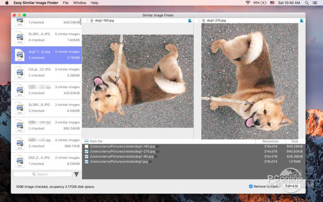Screen dimensions: 323x202
Task: Open the Window menu
Action: click(x=79, y=3)
